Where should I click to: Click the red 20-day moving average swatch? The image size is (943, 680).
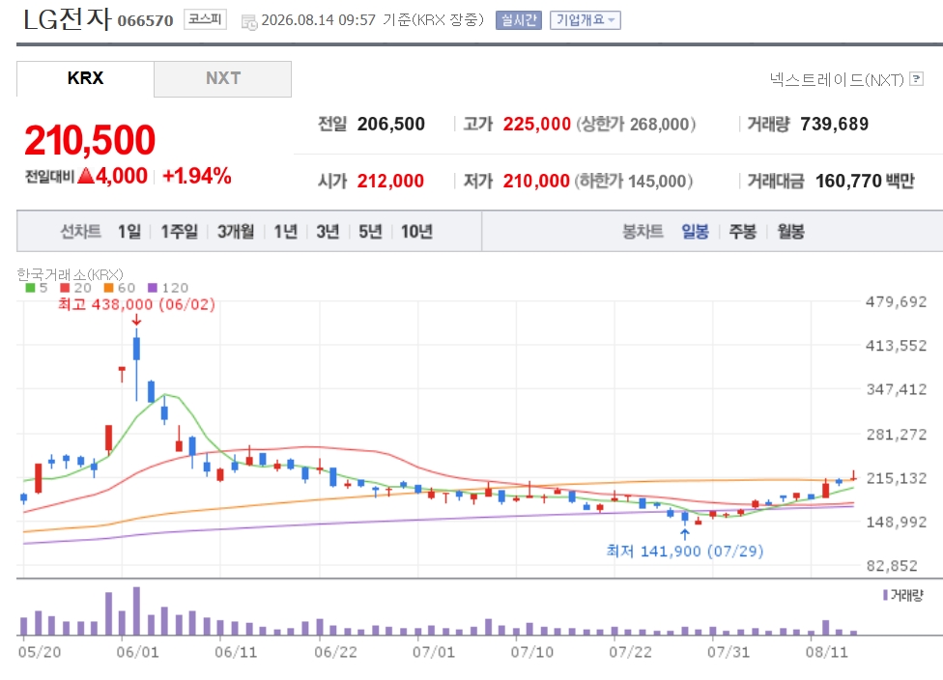click(65, 288)
